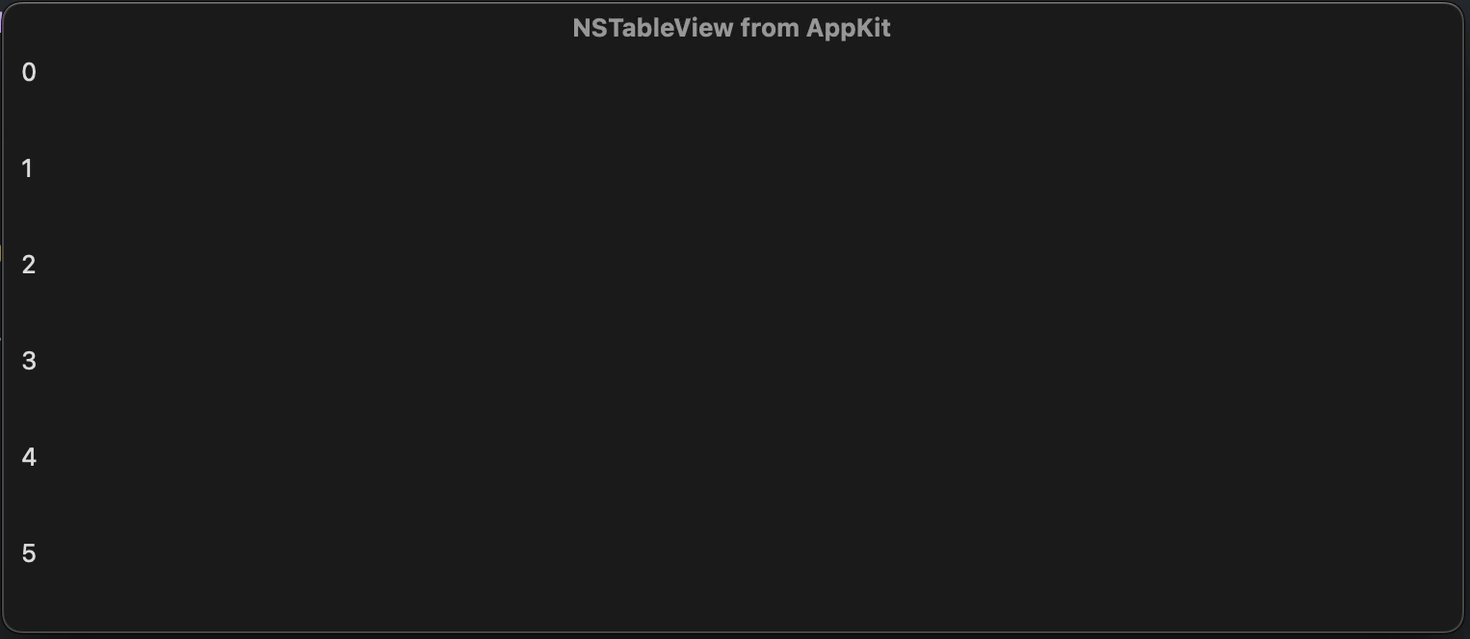Click the digit 5 in the last row

tap(29, 553)
